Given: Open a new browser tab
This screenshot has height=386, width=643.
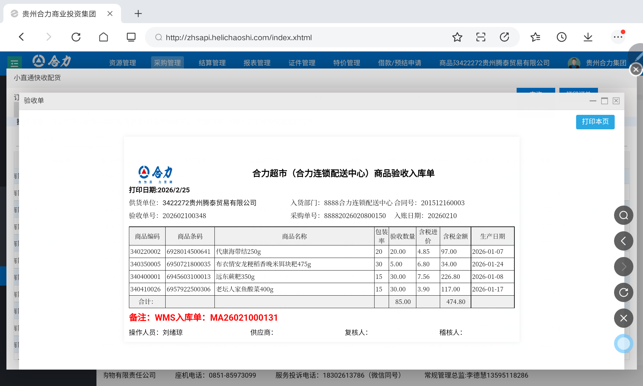Looking at the screenshot, I should coord(138,14).
